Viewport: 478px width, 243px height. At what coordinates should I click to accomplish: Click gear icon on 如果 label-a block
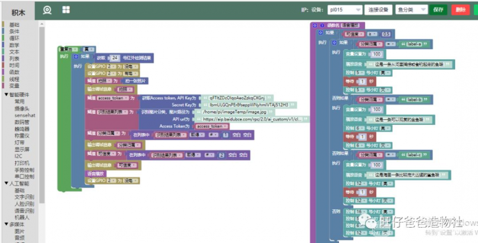(334, 43)
